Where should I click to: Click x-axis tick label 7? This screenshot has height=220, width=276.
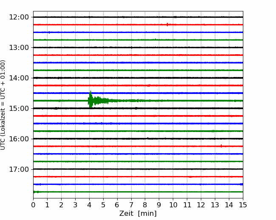(131, 205)
